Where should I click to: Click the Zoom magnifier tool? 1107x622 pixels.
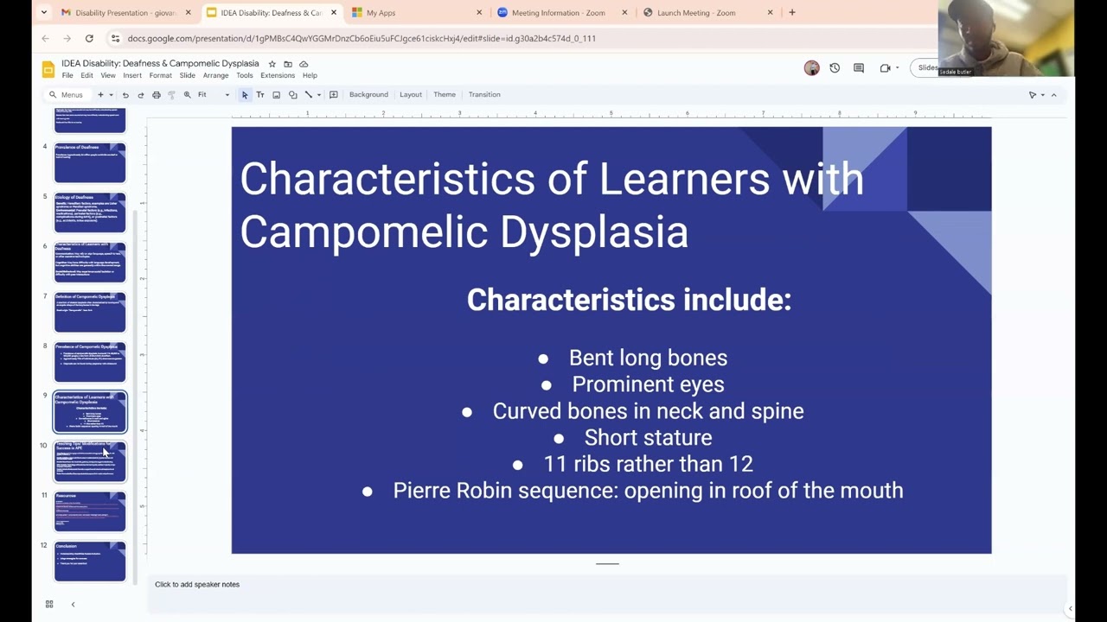187,95
